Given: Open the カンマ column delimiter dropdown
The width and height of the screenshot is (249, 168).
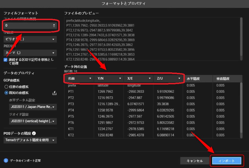Looking at the screenshot, I should pyautogui.click(x=30, y=53).
